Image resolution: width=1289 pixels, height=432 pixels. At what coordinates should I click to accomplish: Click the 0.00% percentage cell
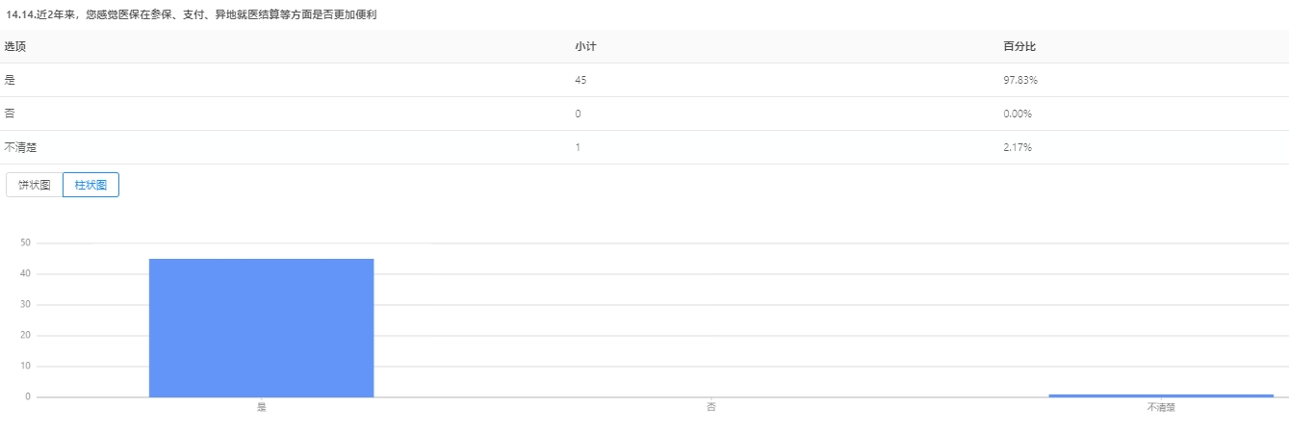click(x=1018, y=114)
